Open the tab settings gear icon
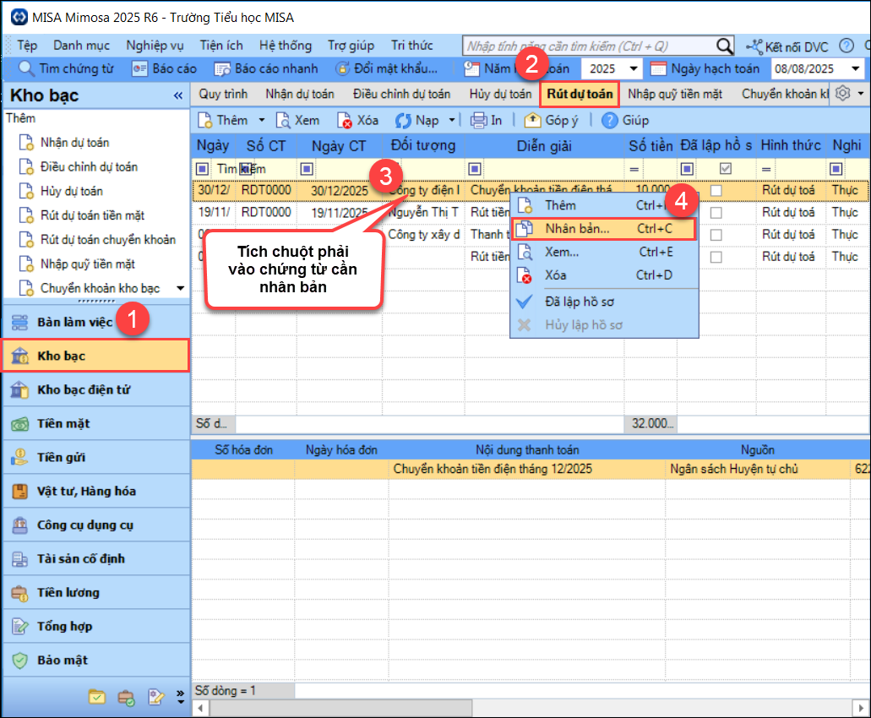This screenshot has height=718, width=871. [x=842, y=93]
